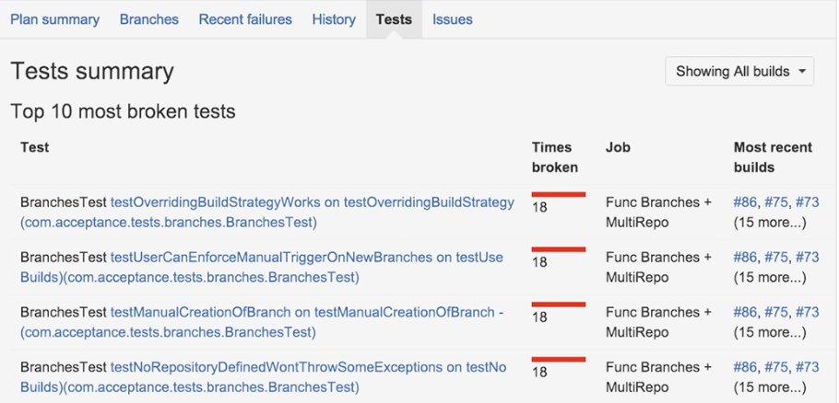The height and width of the screenshot is (403, 839).
Task: Click the red broken bar for testManualCreationOfBranch
Action: click(559, 305)
